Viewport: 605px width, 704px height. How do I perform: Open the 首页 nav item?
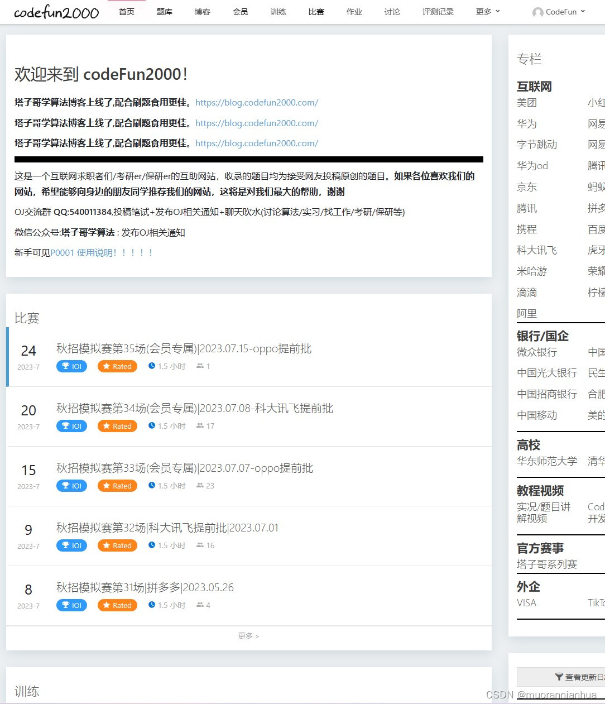coord(127,12)
